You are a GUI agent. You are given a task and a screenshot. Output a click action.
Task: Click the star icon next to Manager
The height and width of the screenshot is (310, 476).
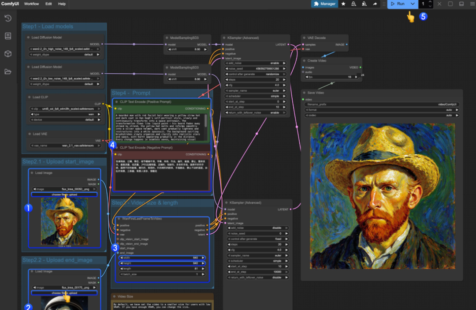coord(343,4)
